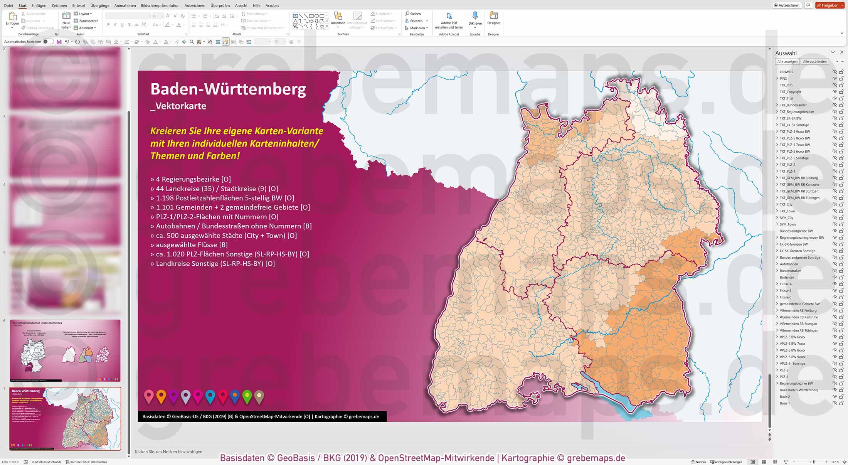Adjust the zoom slider in status bar
This screenshot has width=848, height=465.
click(813, 462)
